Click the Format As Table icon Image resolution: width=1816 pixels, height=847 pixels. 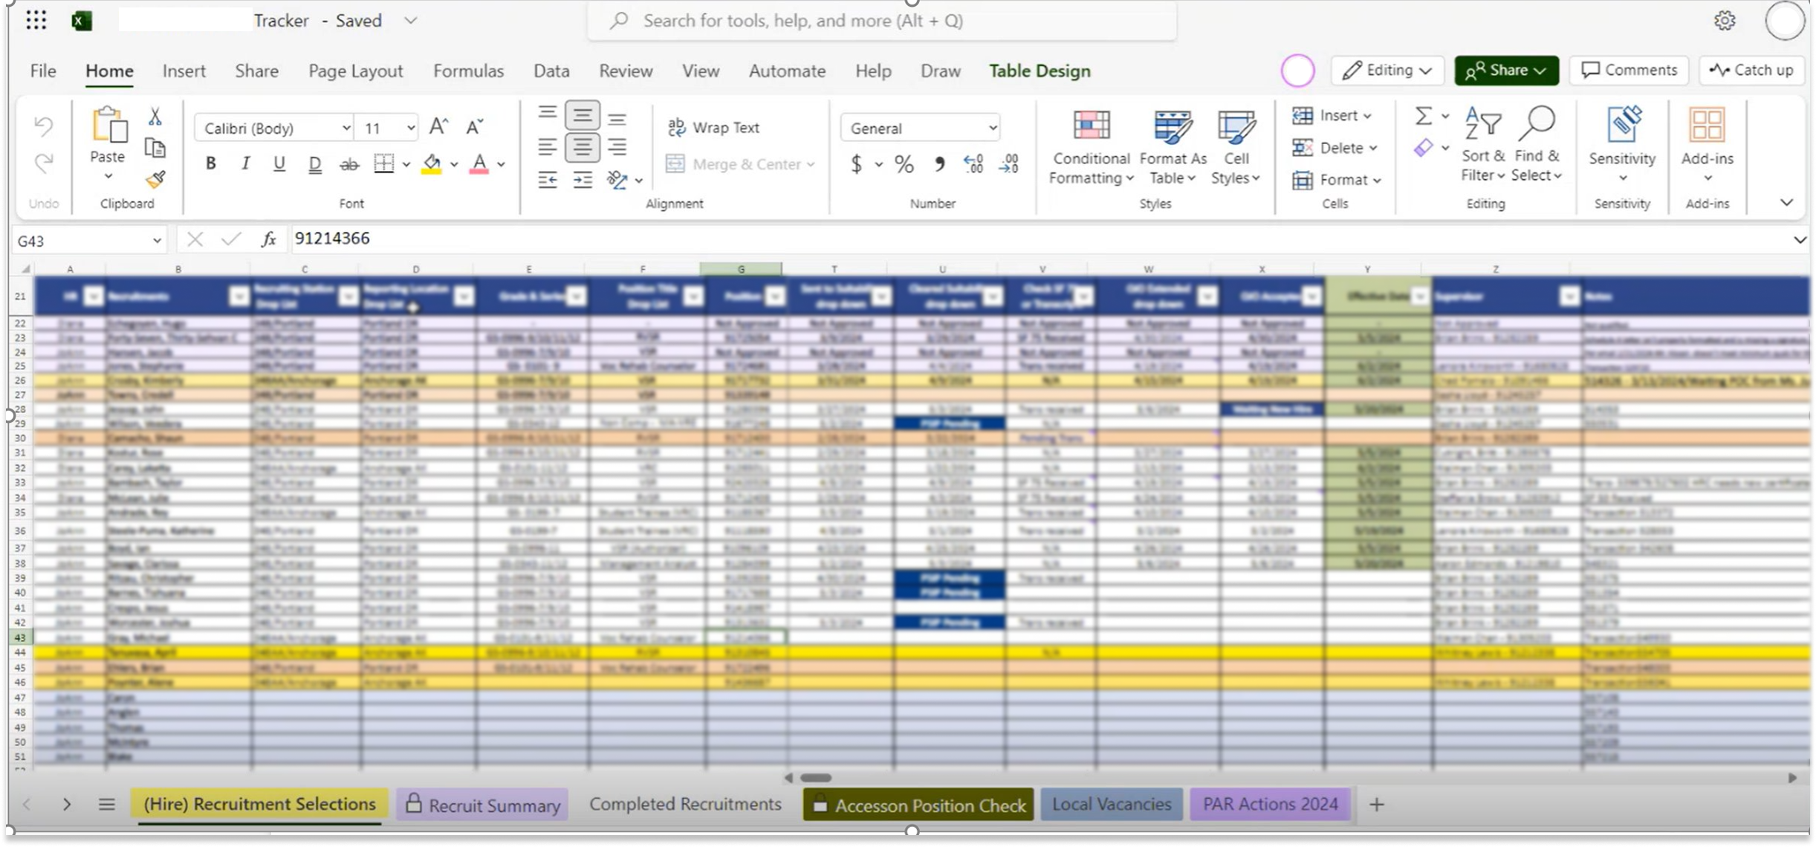1171,126
